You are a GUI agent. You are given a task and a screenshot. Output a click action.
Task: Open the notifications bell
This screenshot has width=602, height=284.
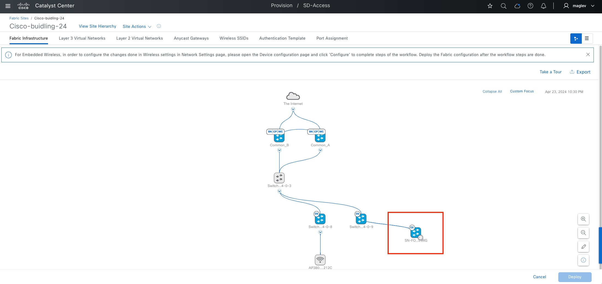click(544, 6)
